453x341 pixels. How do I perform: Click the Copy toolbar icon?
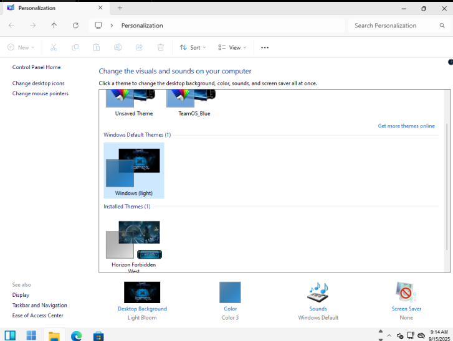pos(75,47)
